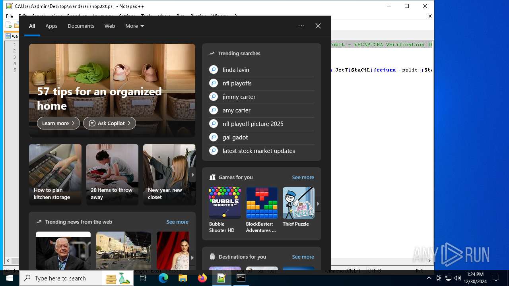Click the Notepad++ New file toolbar icon

pyautogui.click(x=9, y=25)
